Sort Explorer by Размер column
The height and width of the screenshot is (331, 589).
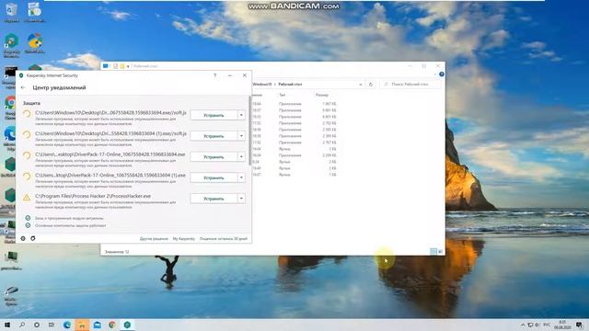[322, 95]
